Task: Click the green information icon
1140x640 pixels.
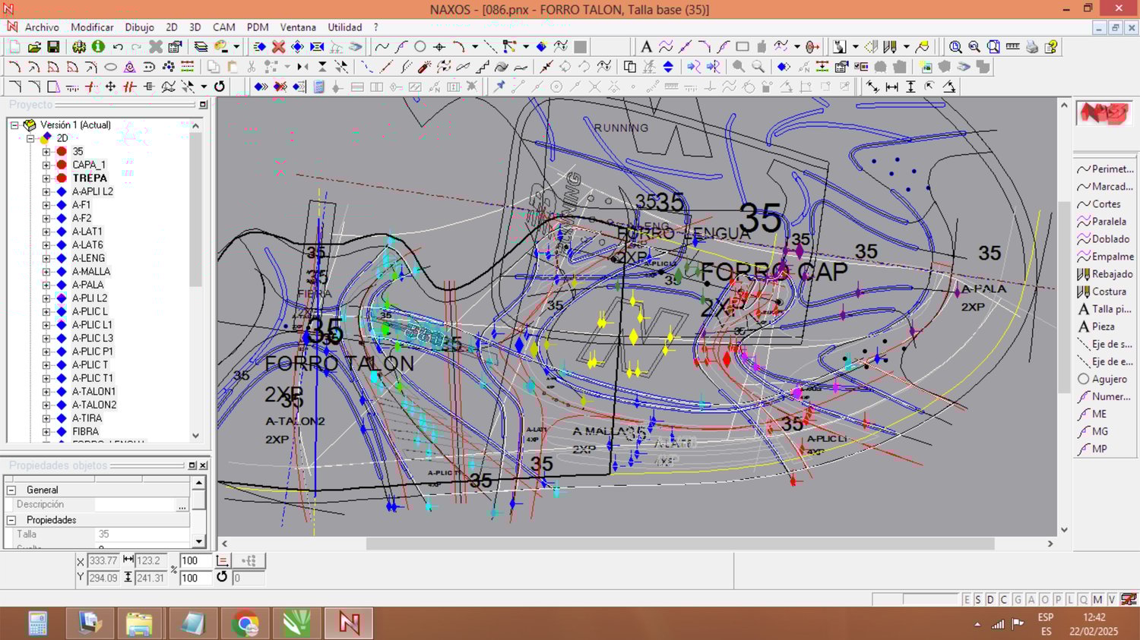Action: tap(98, 47)
